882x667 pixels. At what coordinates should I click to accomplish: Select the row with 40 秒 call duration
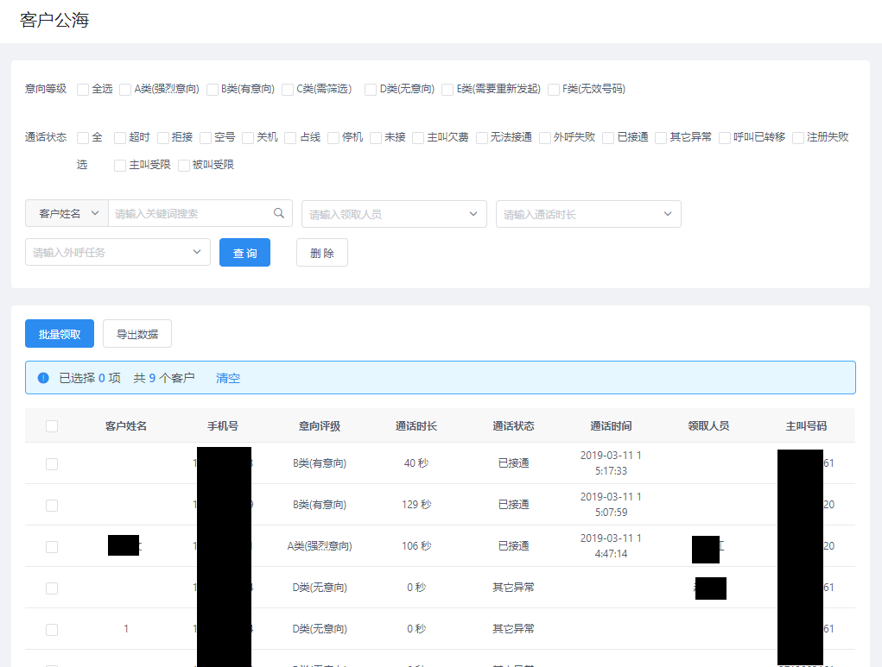click(52, 463)
